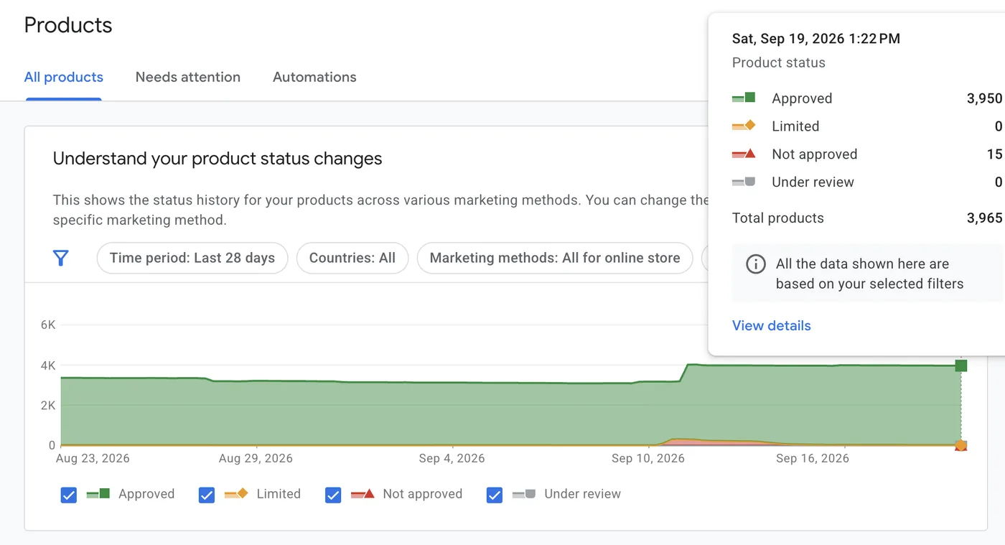Click the green Approved end marker on chart
The height and width of the screenshot is (545, 1005).
point(961,365)
